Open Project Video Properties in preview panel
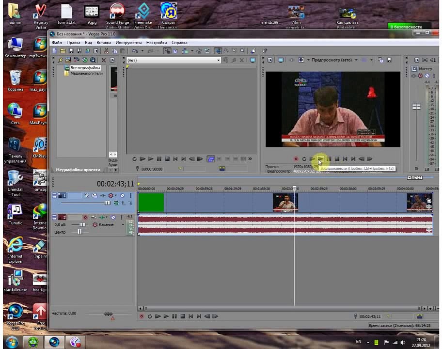 (x=270, y=60)
